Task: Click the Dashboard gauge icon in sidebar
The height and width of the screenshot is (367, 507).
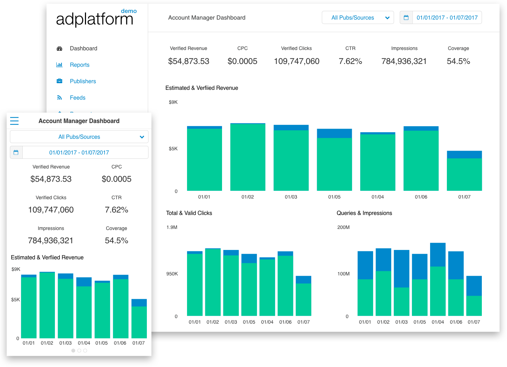Action: [x=59, y=49]
